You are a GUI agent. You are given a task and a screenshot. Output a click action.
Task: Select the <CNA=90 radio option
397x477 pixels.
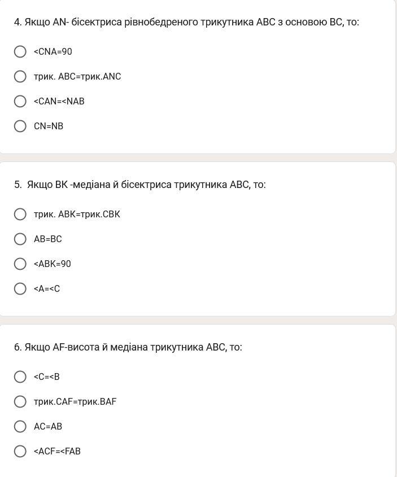(x=20, y=52)
